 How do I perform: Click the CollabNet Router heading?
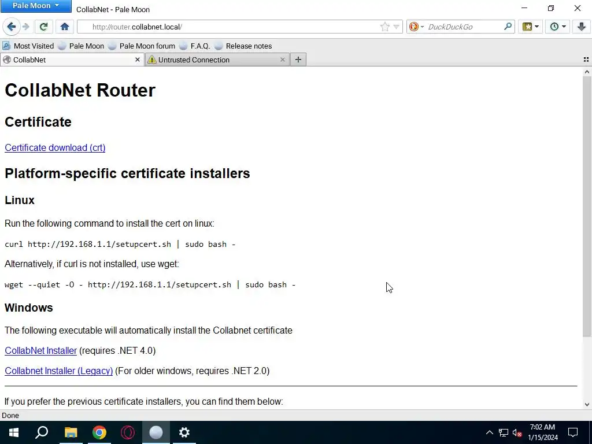pyautogui.click(x=80, y=90)
